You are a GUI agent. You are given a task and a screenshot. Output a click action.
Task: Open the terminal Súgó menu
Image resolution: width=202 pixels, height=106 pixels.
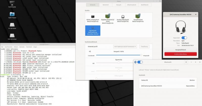(x=35, y=47)
